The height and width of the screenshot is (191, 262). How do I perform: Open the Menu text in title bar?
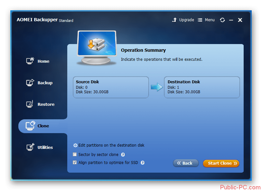click(210, 20)
